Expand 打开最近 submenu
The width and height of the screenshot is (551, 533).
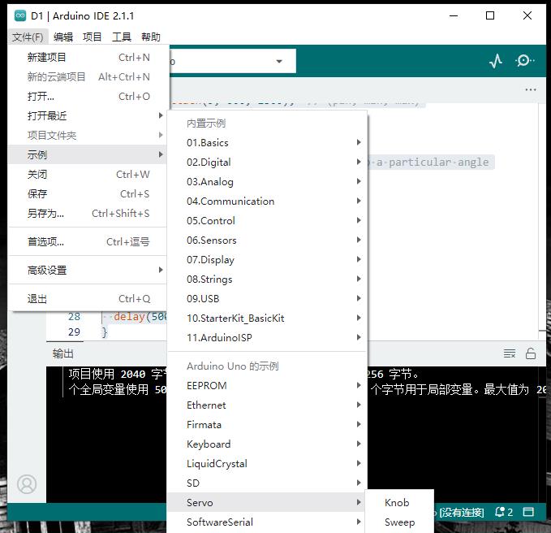(88, 115)
